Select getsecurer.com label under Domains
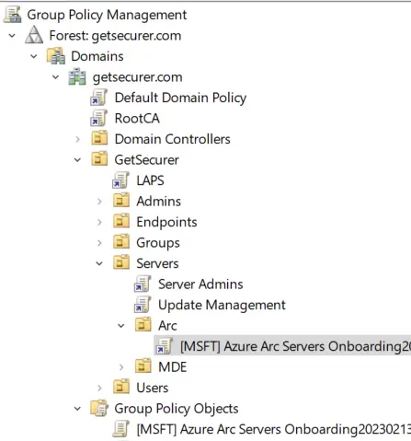Image resolution: width=411 pixels, height=441 pixels. (x=138, y=77)
